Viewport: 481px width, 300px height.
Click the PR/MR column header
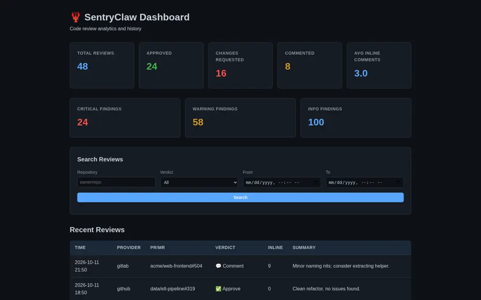tap(157, 248)
